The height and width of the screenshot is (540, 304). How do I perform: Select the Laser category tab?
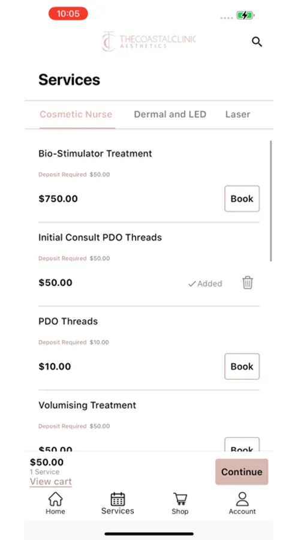238,115
